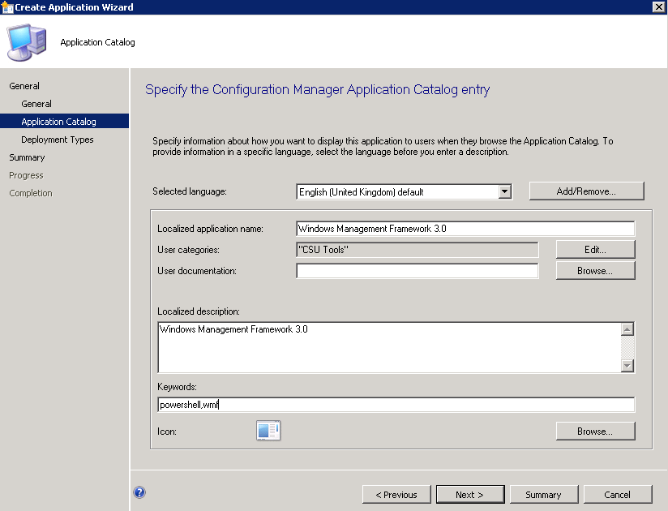Open the Selected language dropdown
Screen dimensions: 668x511
point(505,191)
